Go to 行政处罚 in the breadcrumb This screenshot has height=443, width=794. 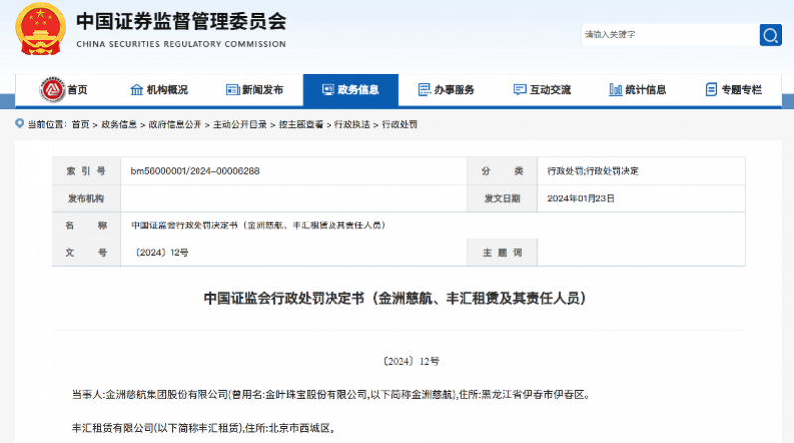[400, 125]
